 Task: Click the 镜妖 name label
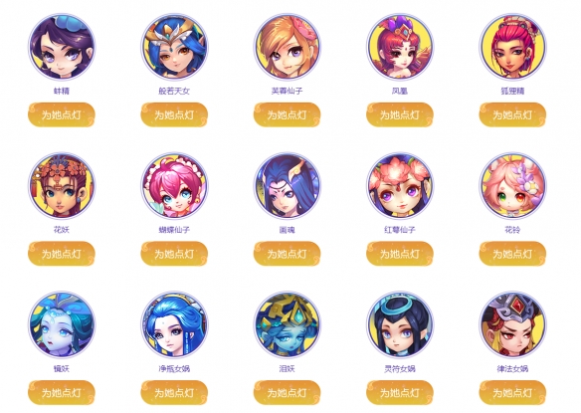(62, 369)
